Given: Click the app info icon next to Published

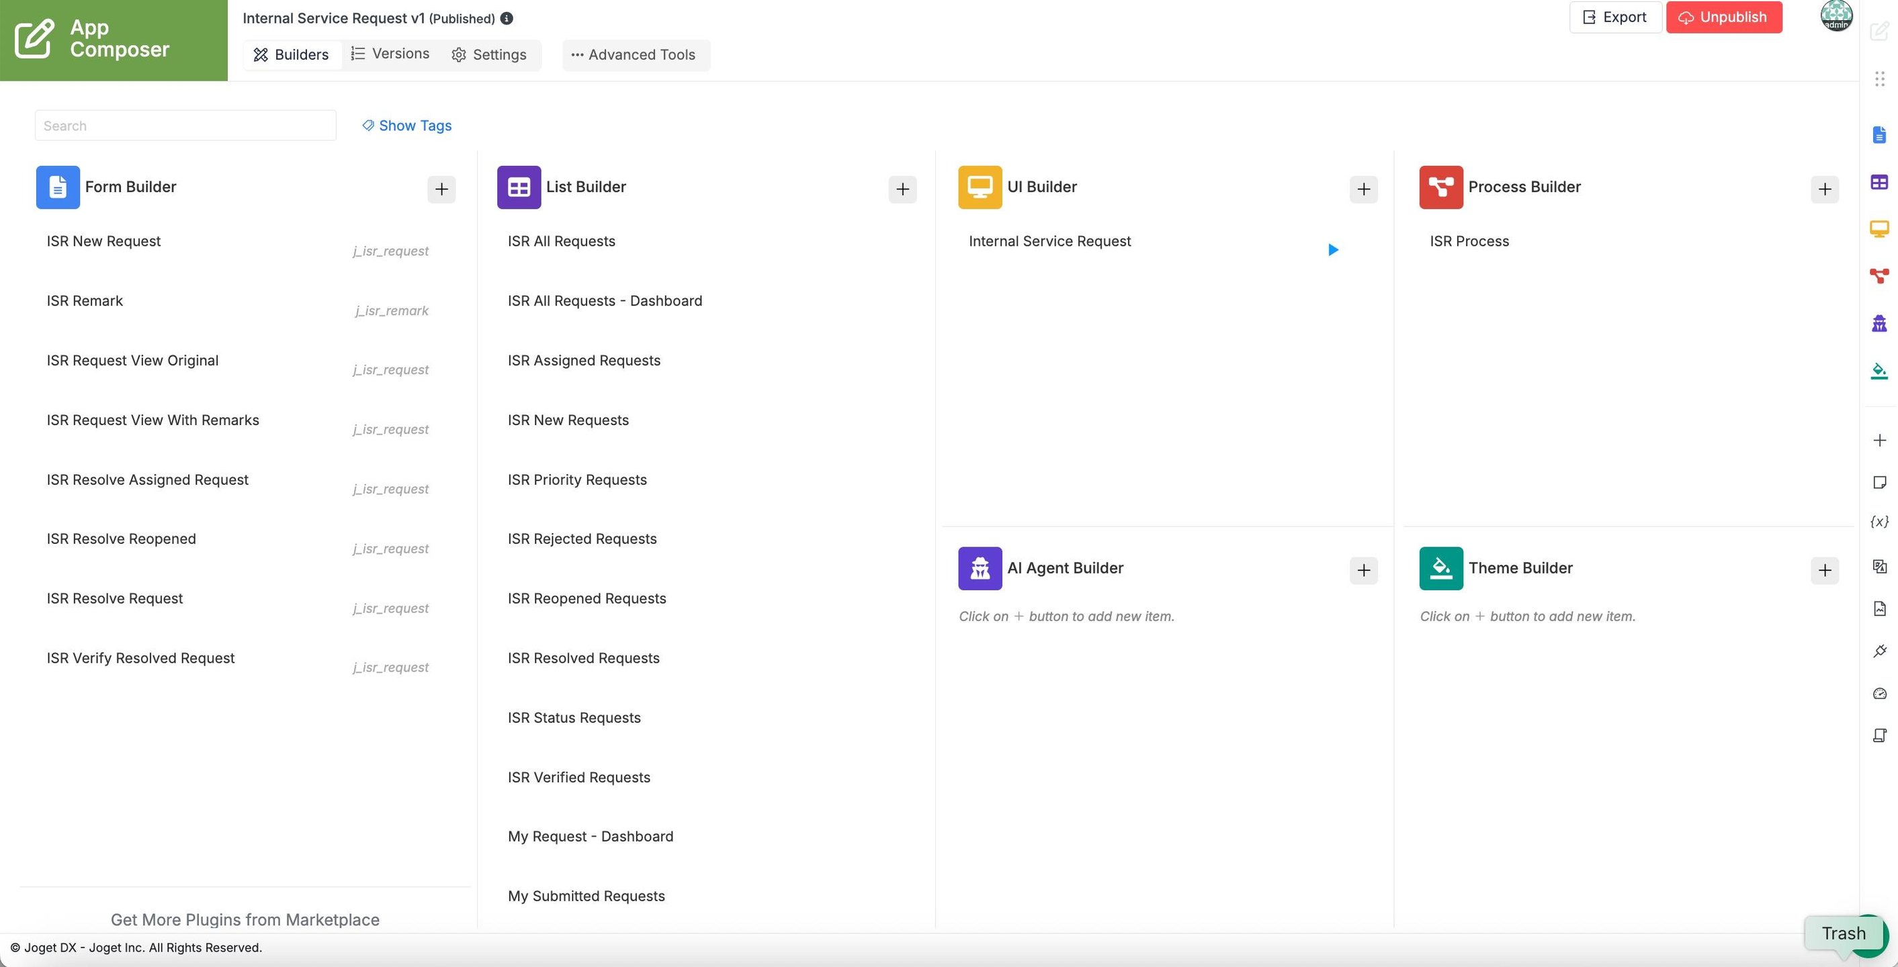Looking at the screenshot, I should (x=506, y=18).
